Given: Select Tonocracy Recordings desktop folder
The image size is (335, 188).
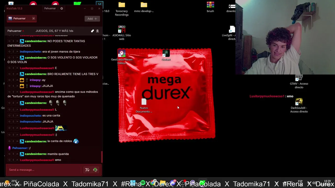Looking at the screenshot, I should point(122,9).
